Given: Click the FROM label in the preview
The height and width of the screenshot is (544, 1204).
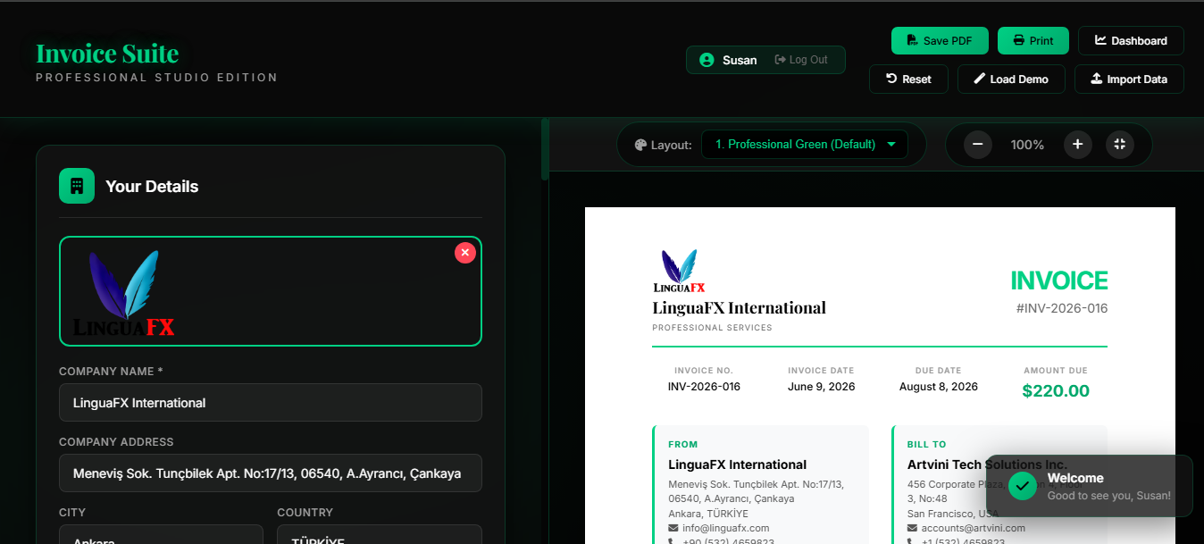Looking at the screenshot, I should [683, 444].
